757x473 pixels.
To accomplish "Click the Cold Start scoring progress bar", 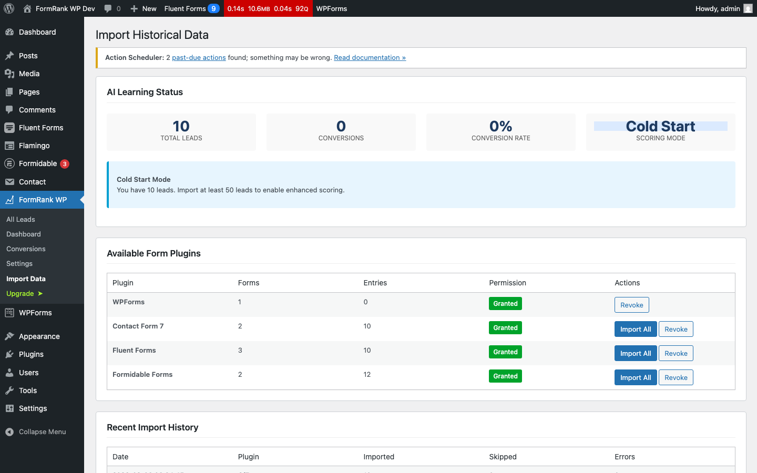I will click(660, 126).
